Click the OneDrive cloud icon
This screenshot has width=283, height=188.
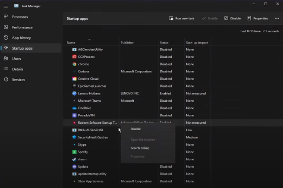74,108
